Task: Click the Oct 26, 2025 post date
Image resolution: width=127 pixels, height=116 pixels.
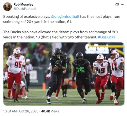Action: pyautogui.click(x=29, y=111)
